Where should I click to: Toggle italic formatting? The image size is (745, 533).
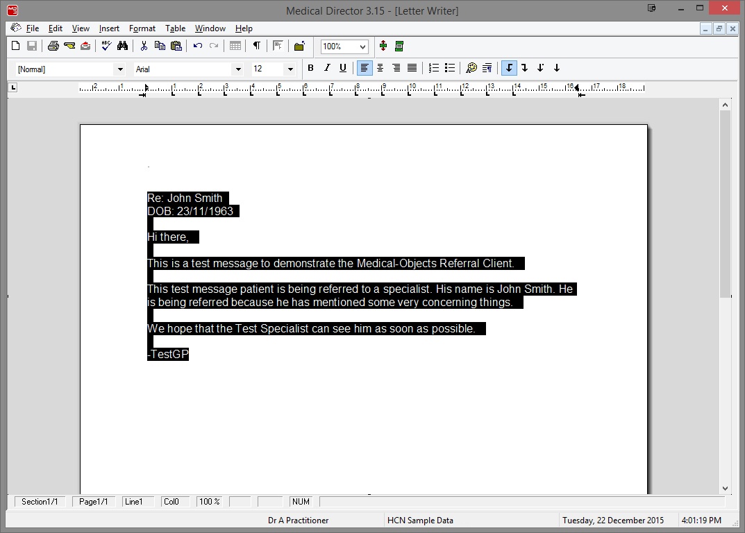(327, 69)
